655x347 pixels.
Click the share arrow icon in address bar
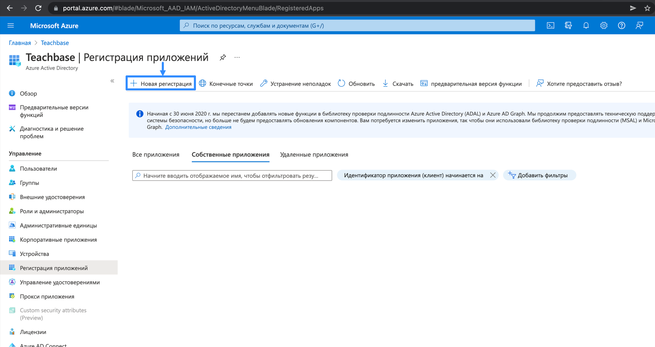[x=633, y=8]
